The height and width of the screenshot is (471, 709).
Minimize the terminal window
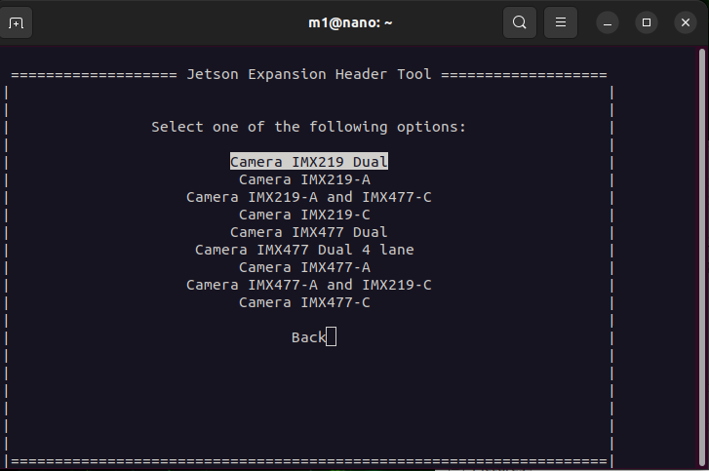click(x=608, y=21)
